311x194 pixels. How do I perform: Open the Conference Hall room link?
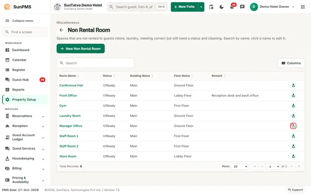tap(71, 85)
